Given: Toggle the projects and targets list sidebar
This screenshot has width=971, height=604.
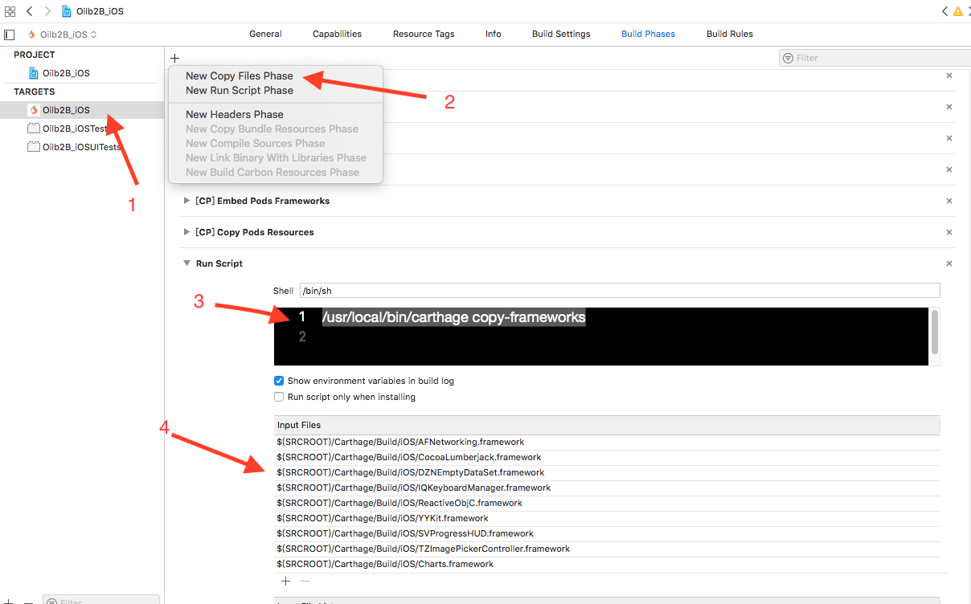Looking at the screenshot, I should [10, 35].
